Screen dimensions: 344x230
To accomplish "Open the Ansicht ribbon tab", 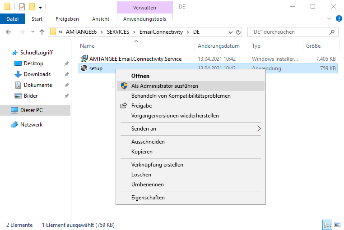I will click(101, 19).
